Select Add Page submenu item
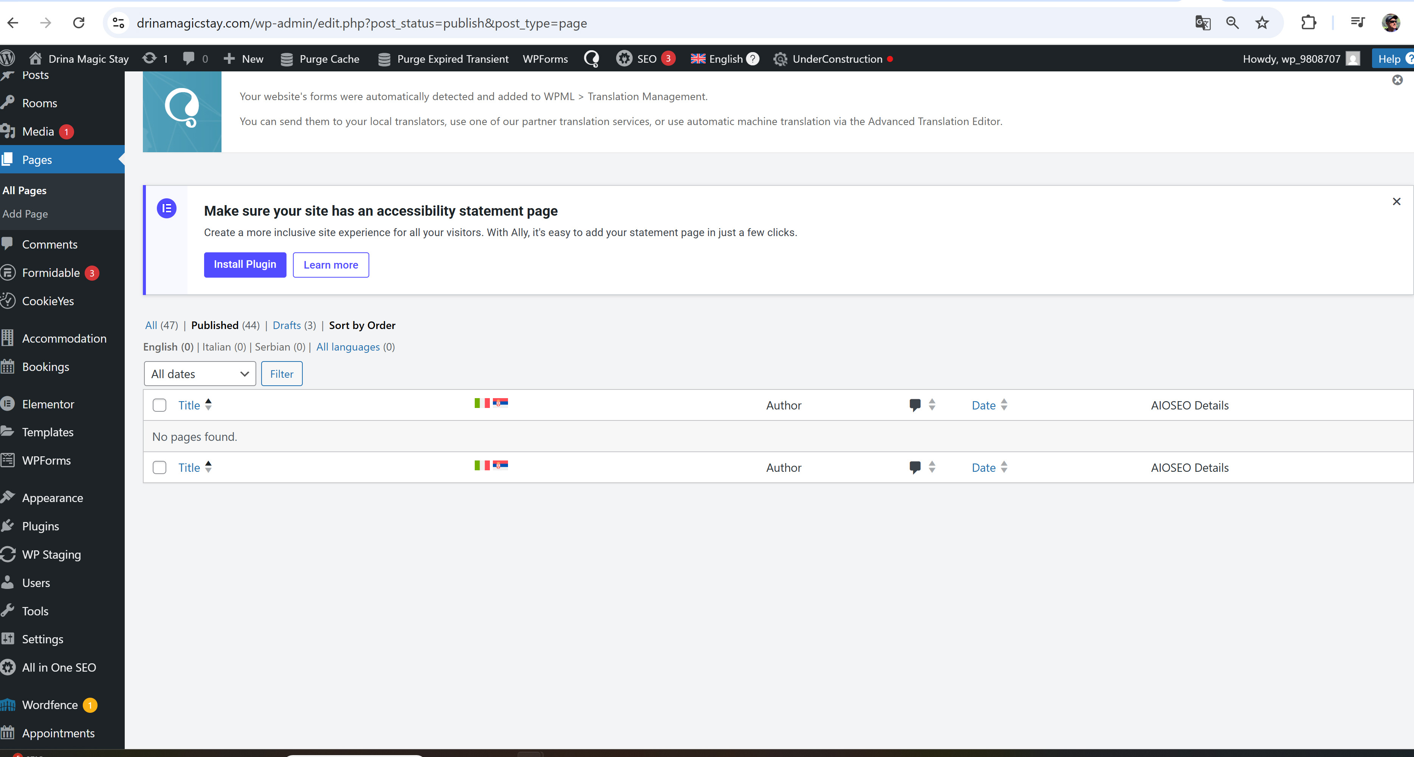The height and width of the screenshot is (757, 1414). coord(25,214)
